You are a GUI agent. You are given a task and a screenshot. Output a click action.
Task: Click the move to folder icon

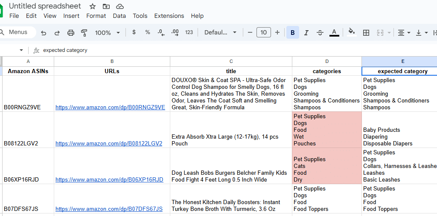pyautogui.click(x=106, y=6)
